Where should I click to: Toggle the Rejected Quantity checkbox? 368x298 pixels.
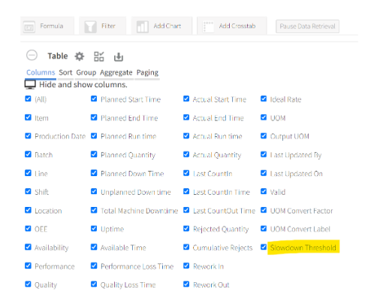pos(186,229)
